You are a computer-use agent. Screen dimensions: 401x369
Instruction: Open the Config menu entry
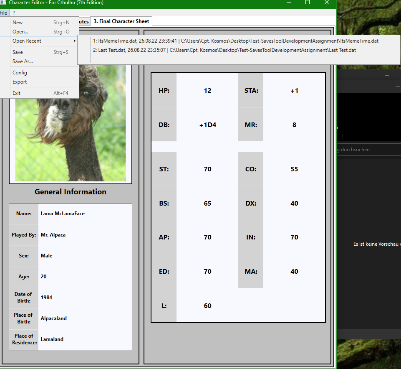(20, 73)
